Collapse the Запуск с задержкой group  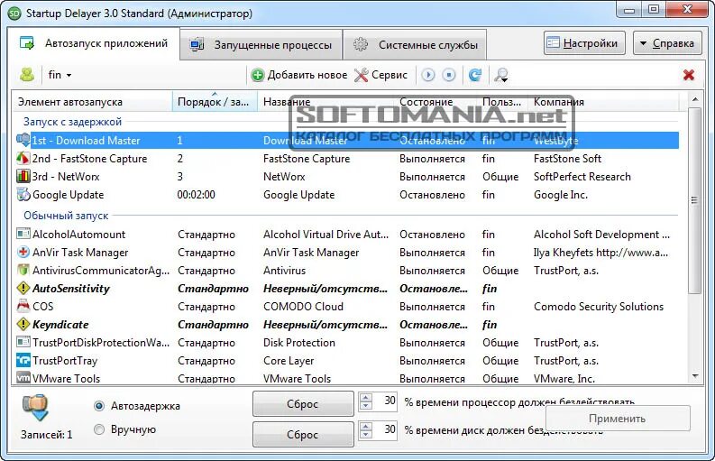pos(72,122)
